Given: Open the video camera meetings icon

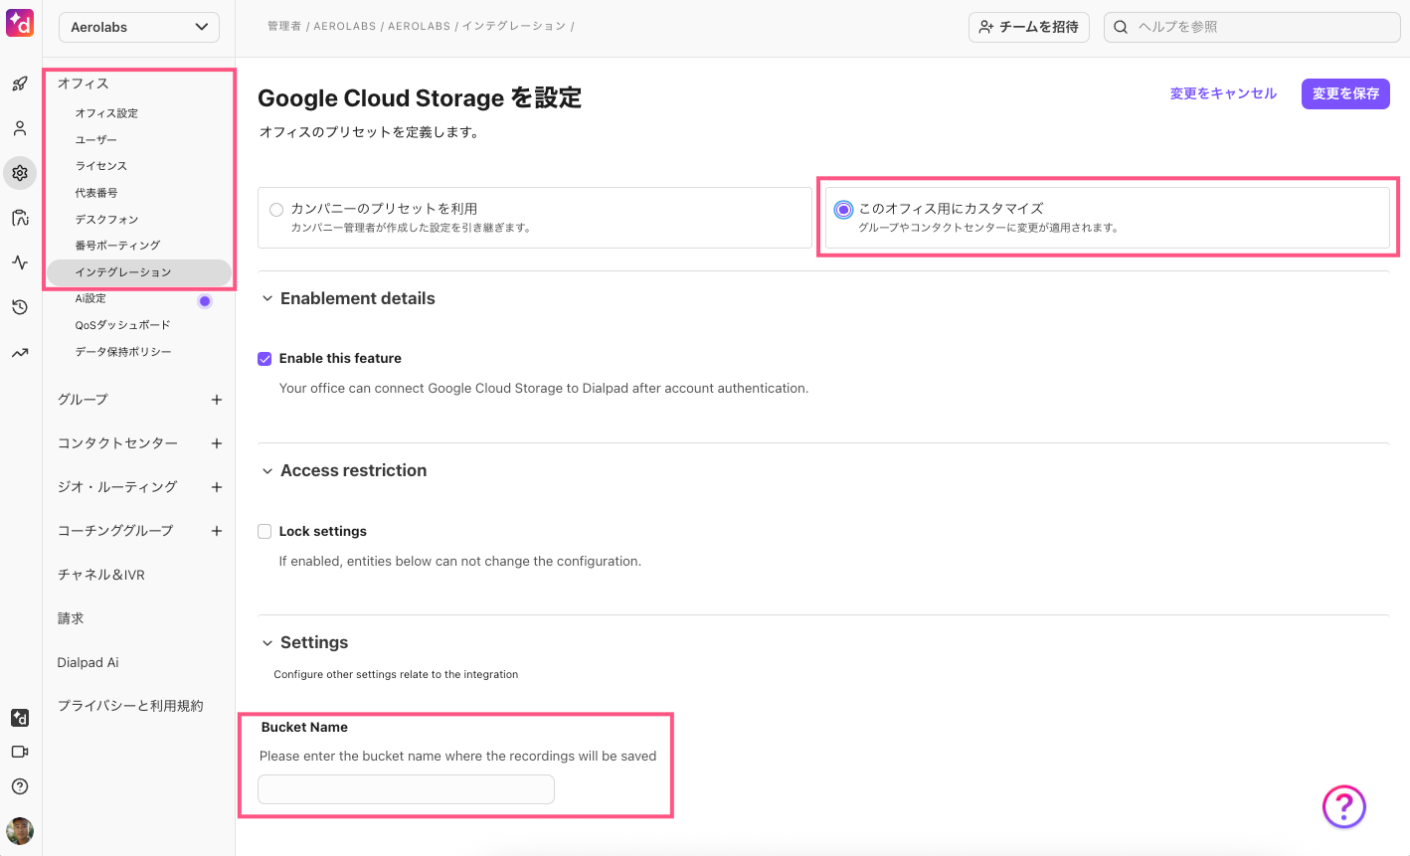Looking at the screenshot, I should pos(20,752).
